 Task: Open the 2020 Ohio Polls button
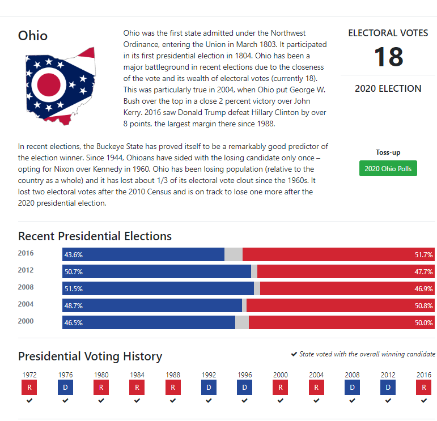point(388,169)
